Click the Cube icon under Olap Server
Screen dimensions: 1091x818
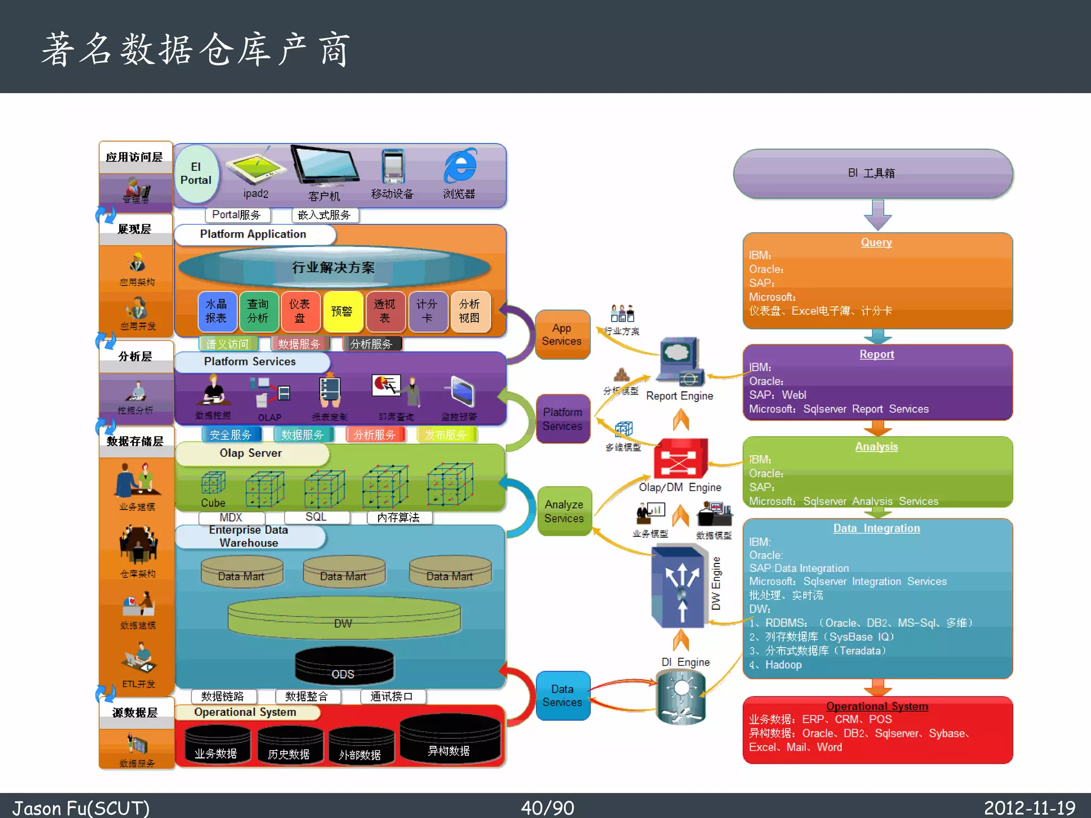213,483
